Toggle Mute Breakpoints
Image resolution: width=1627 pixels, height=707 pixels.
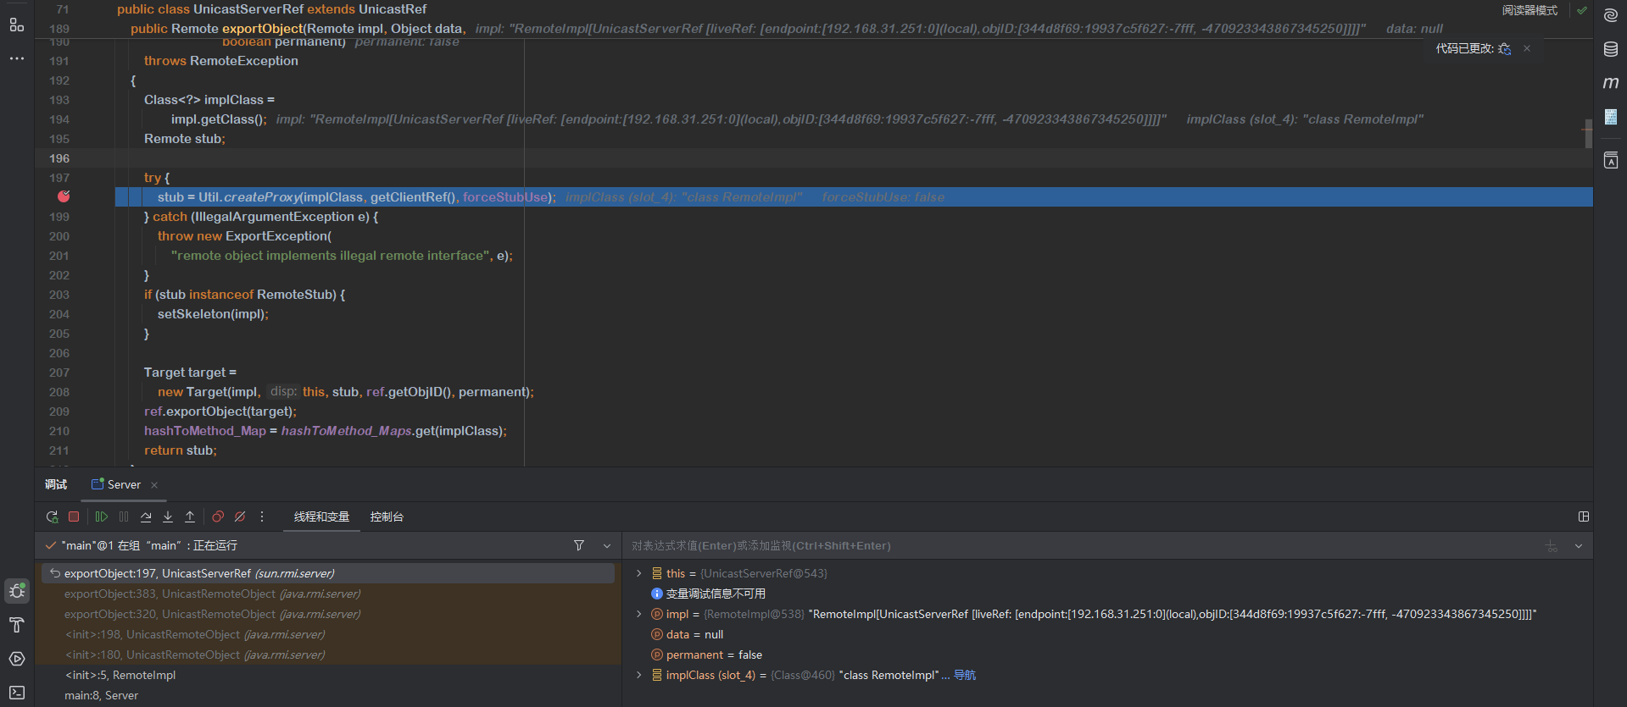tap(240, 516)
